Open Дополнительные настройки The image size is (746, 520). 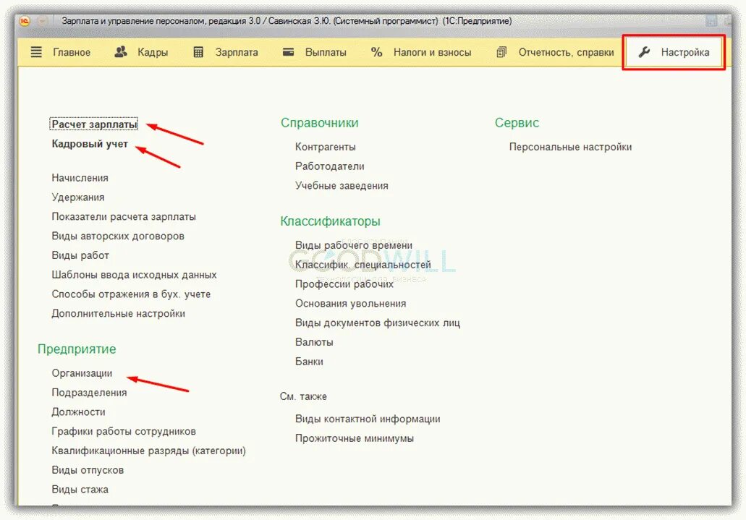pyautogui.click(x=119, y=314)
